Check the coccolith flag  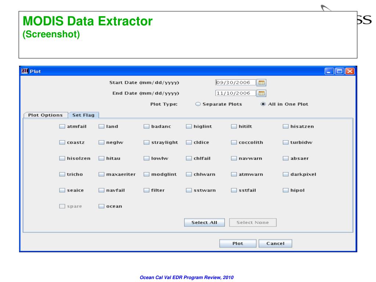tap(234, 142)
